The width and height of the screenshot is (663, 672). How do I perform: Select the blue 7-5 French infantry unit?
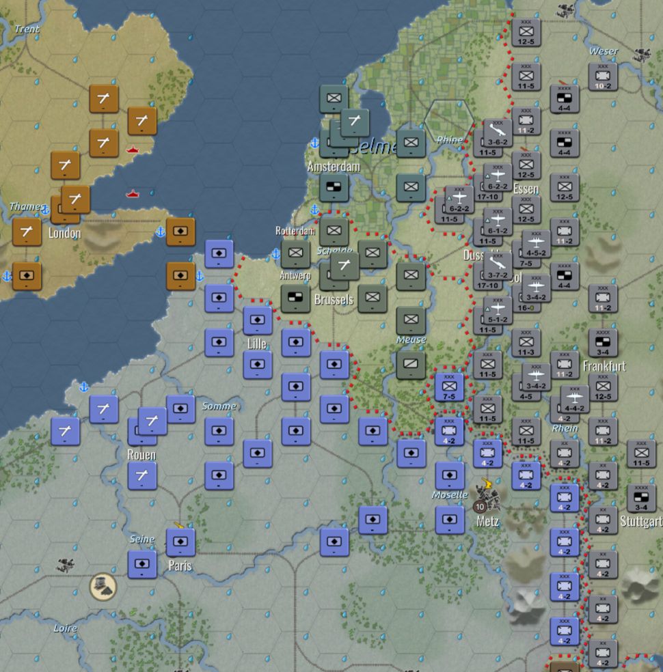click(x=450, y=387)
